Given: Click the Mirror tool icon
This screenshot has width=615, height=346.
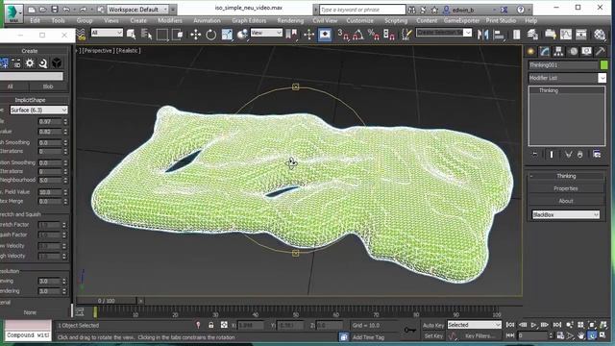Looking at the screenshot, I should (x=483, y=35).
